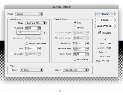
Task: Click the Threshold slider arrow button
Action: point(39,28)
